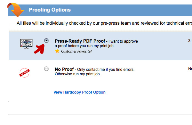Click the Press-Ready PDF Proof label text

point(80,41)
